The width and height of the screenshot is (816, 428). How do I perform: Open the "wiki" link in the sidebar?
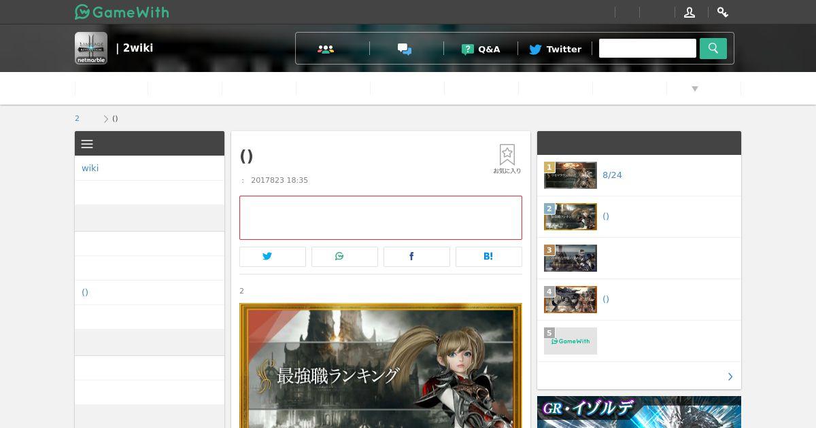tap(90, 168)
